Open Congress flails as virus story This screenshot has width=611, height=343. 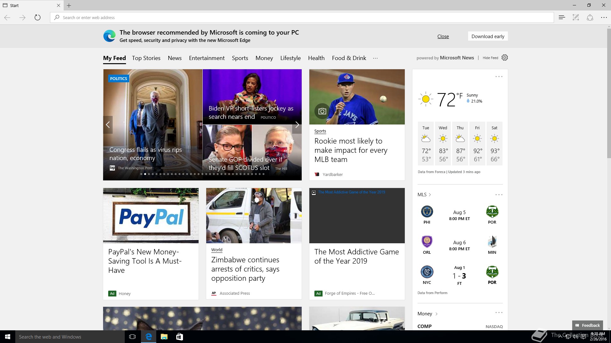[x=146, y=154]
